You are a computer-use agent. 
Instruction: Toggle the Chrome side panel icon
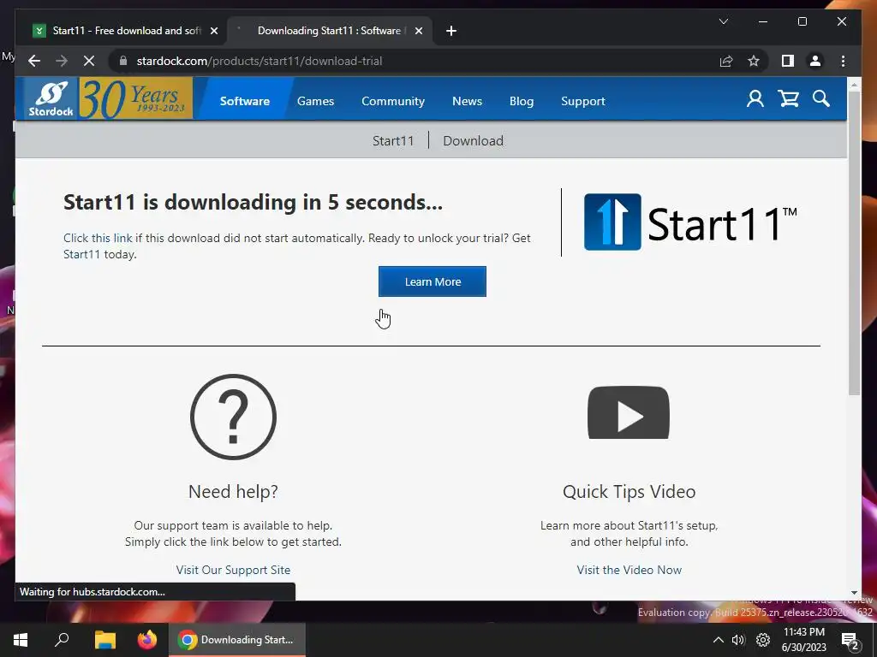(788, 61)
